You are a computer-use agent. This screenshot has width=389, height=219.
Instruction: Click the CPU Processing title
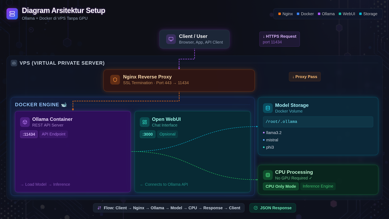[x=294, y=172]
